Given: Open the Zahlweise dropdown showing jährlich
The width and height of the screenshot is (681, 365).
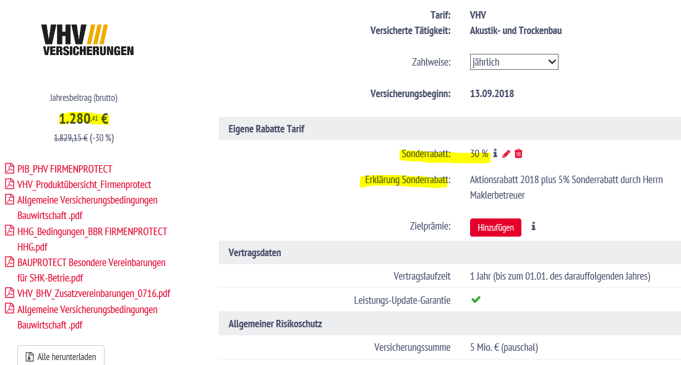Looking at the screenshot, I should point(514,62).
